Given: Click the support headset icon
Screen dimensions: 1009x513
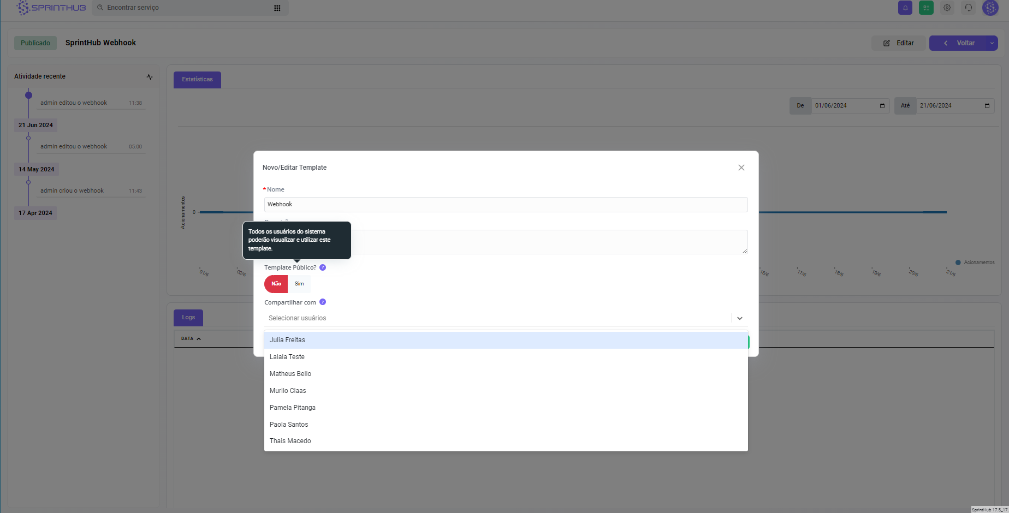Looking at the screenshot, I should [x=968, y=8].
